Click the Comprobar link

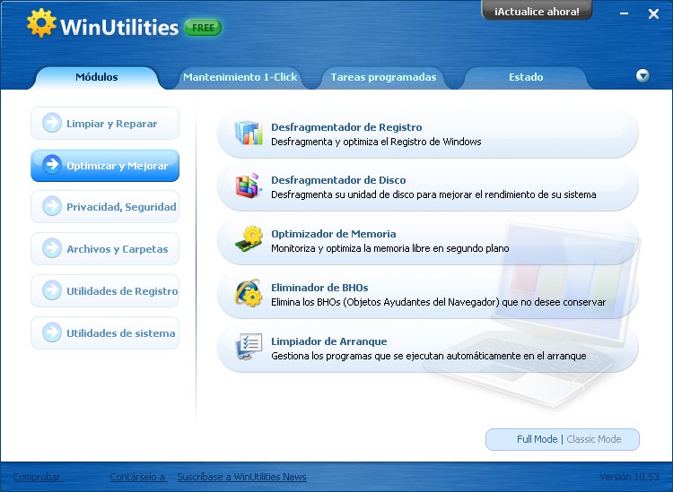point(38,477)
